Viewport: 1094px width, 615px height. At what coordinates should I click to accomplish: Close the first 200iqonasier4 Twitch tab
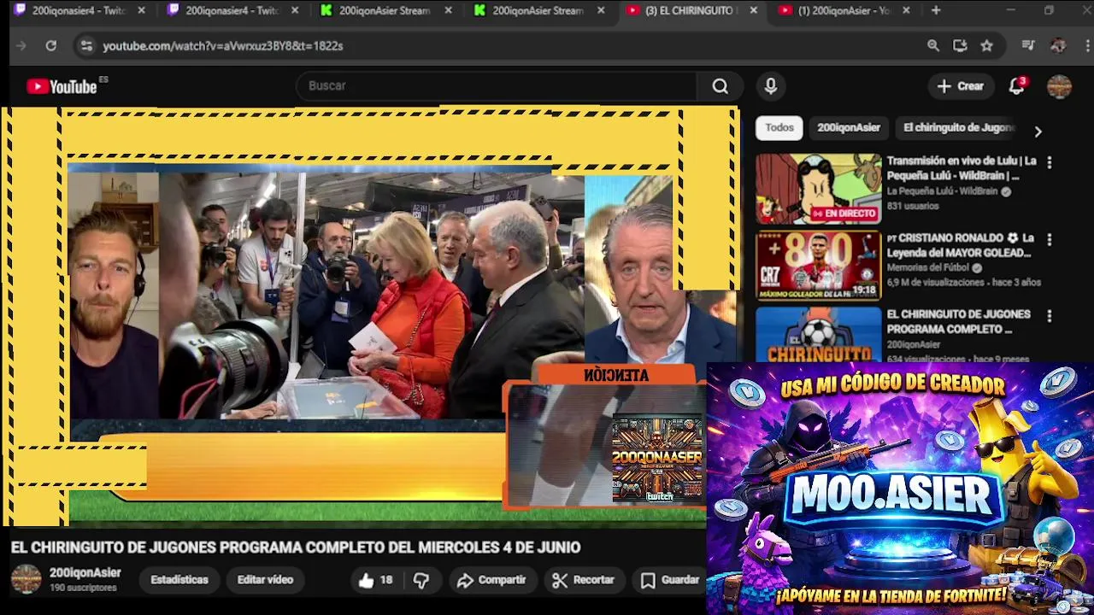[141, 10]
